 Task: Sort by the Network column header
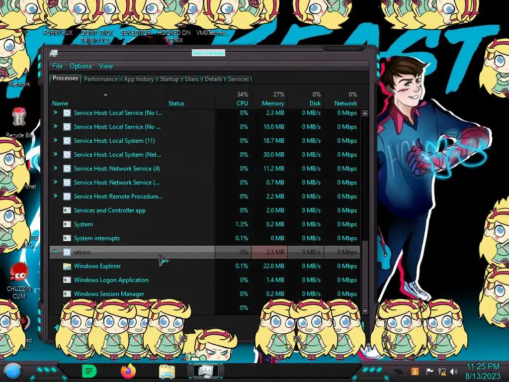(x=342, y=99)
